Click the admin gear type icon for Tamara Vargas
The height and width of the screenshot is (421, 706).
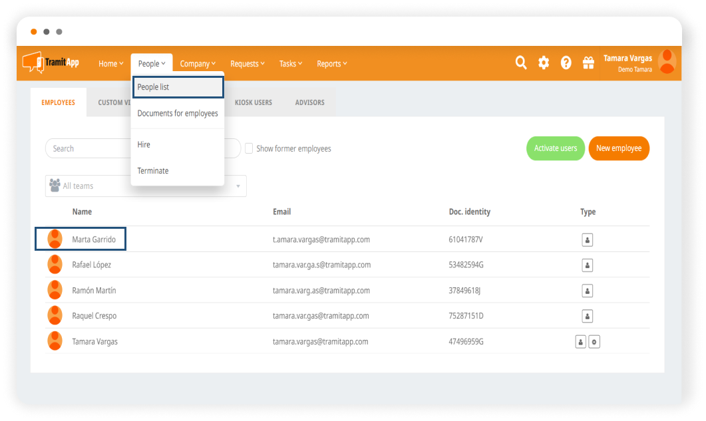click(594, 342)
